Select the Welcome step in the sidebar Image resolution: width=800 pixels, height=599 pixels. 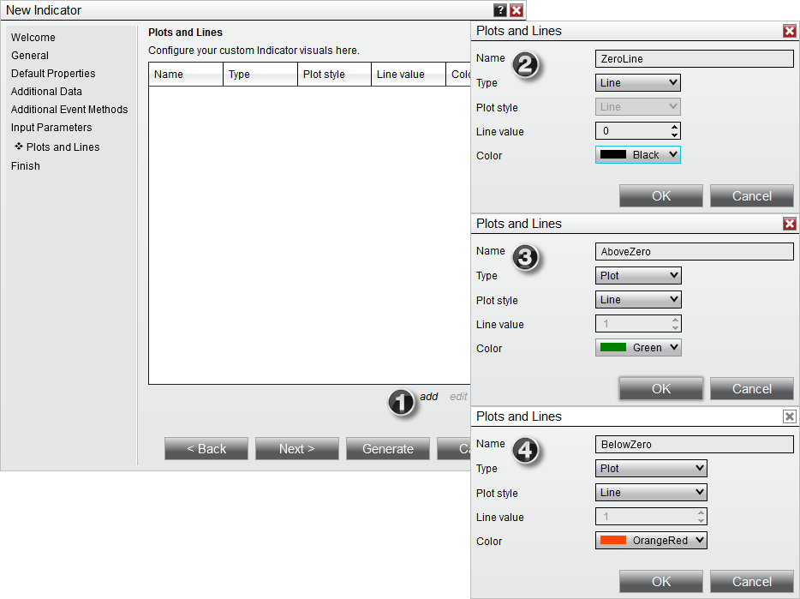33,37
